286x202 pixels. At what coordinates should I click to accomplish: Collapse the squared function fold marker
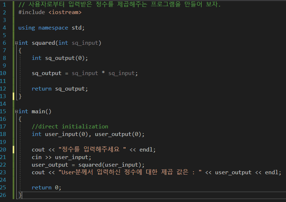tap(16, 43)
